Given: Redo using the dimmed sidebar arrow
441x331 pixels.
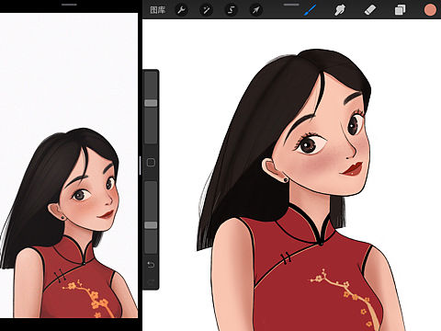Looking at the screenshot, I should (151, 282).
